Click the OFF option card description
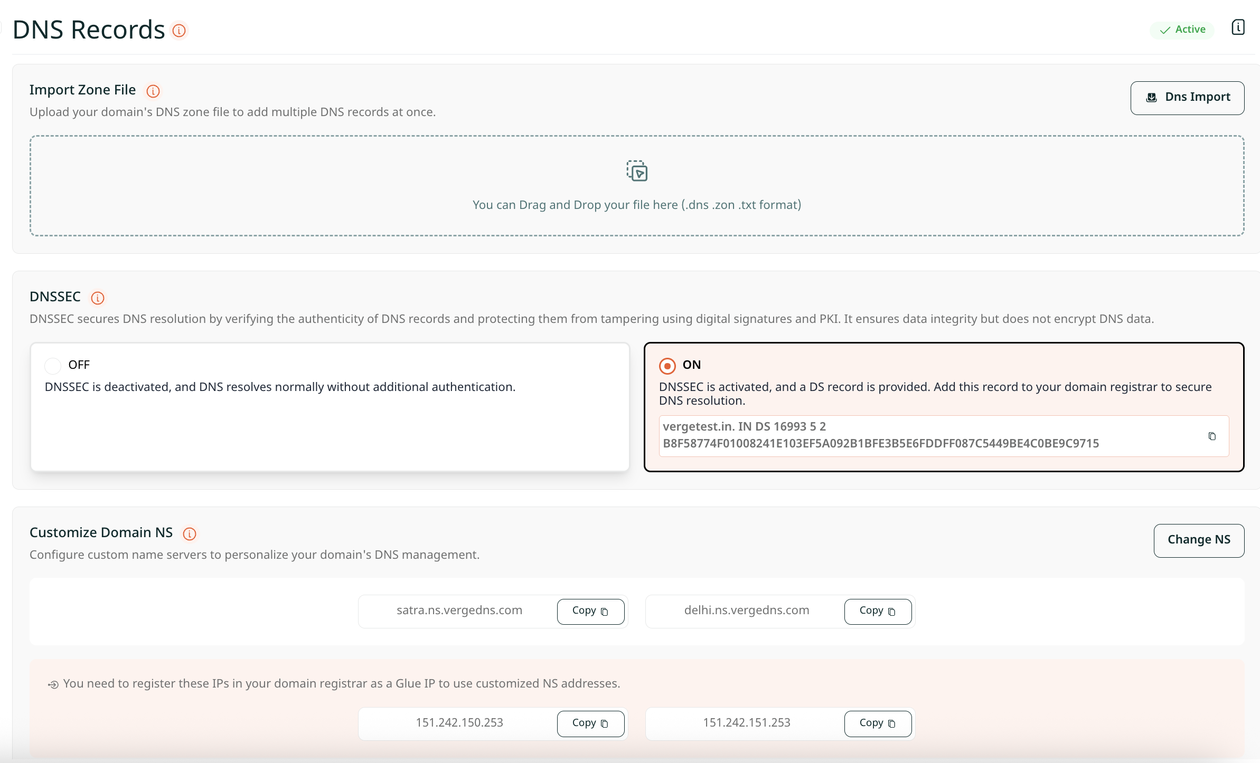 click(x=280, y=387)
